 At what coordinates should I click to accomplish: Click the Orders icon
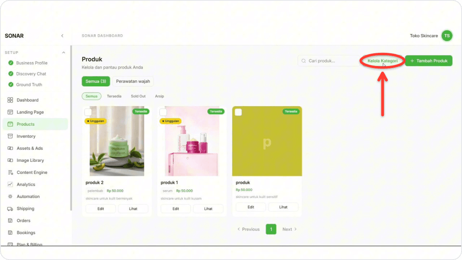[x=10, y=221]
